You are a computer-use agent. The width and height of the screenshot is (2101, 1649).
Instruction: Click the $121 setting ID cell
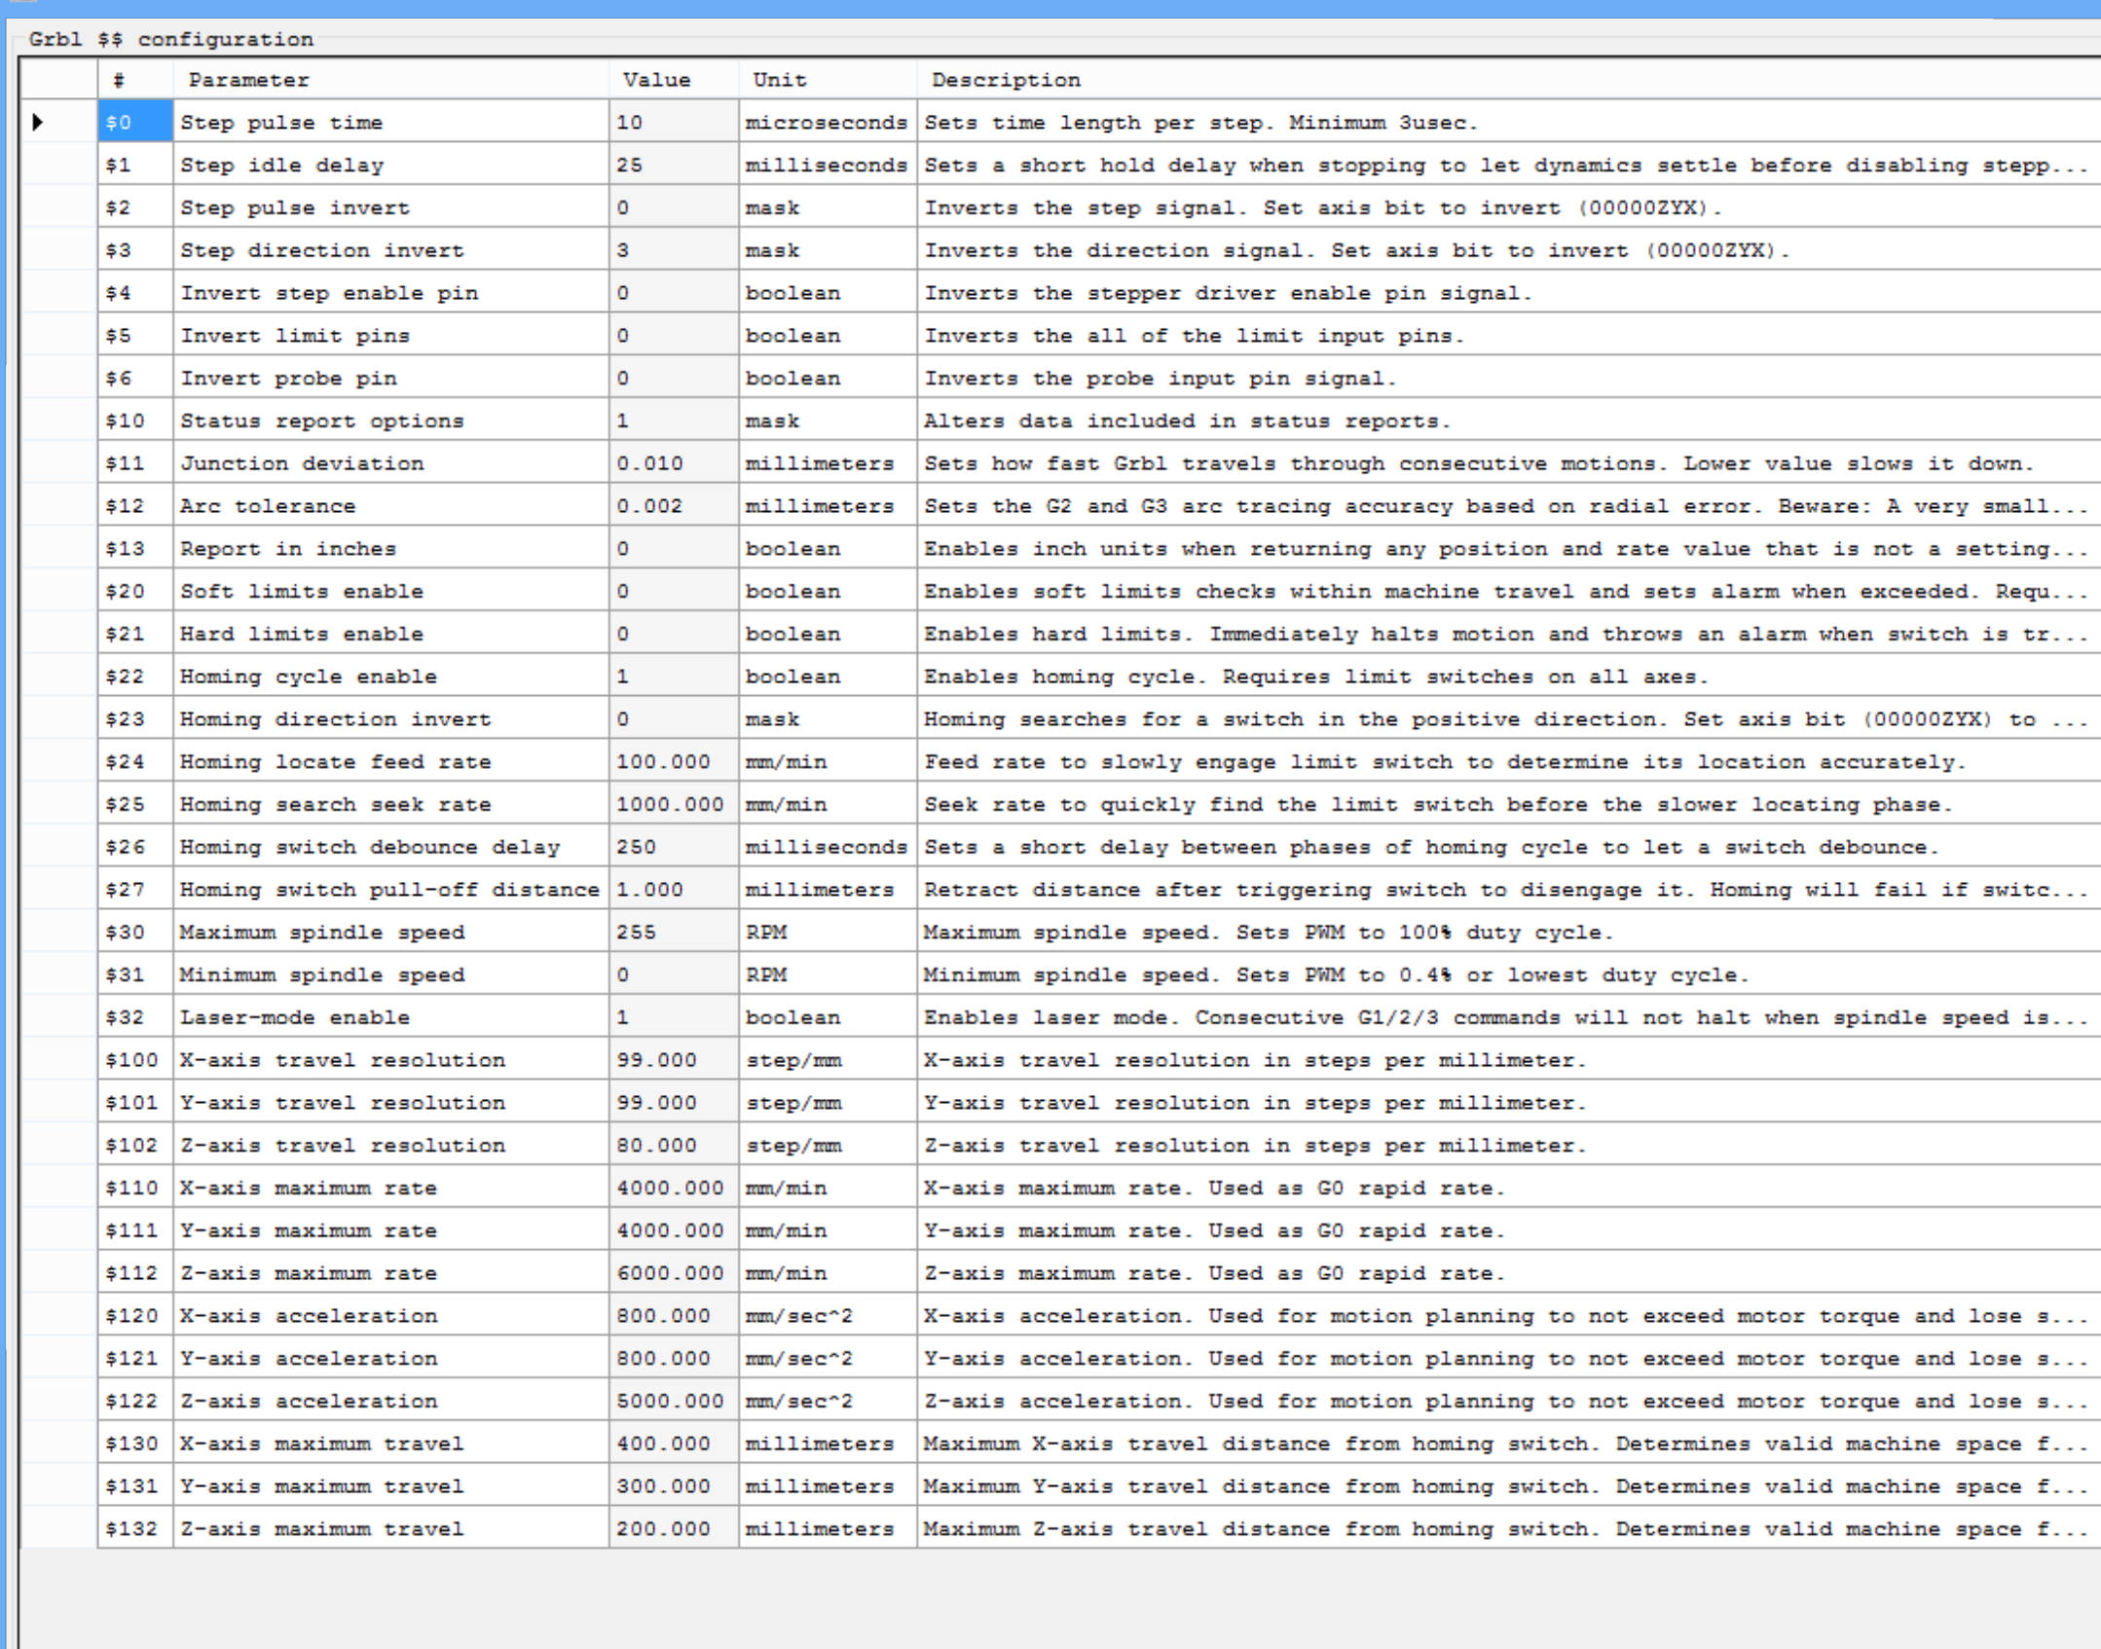click(x=135, y=1359)
